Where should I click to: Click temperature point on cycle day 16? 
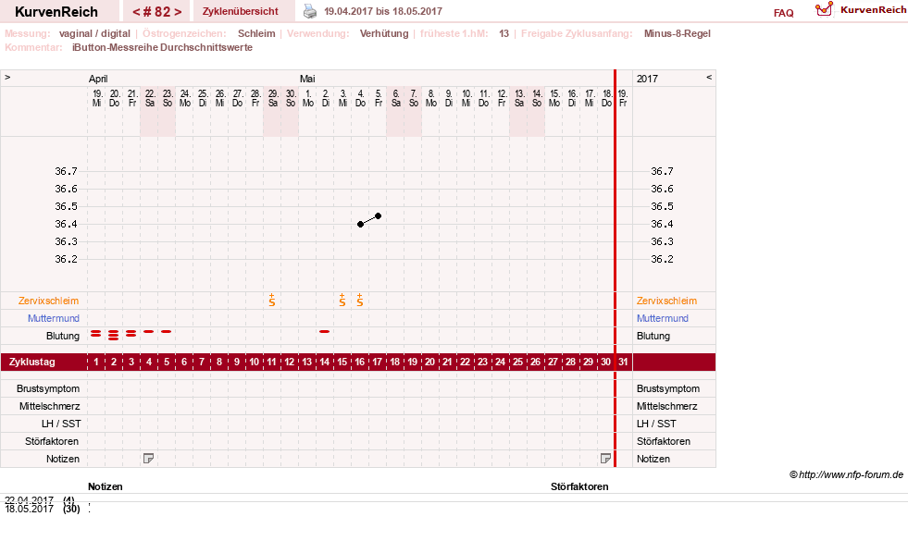click(x=360, y=224)
